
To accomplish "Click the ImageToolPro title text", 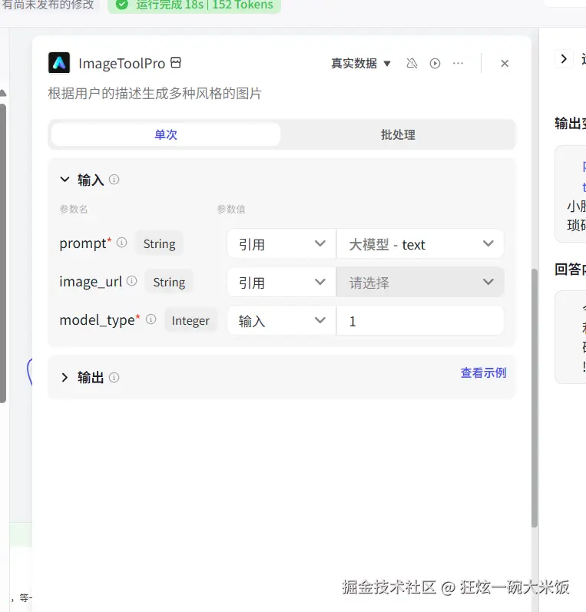I will point(122,63).
